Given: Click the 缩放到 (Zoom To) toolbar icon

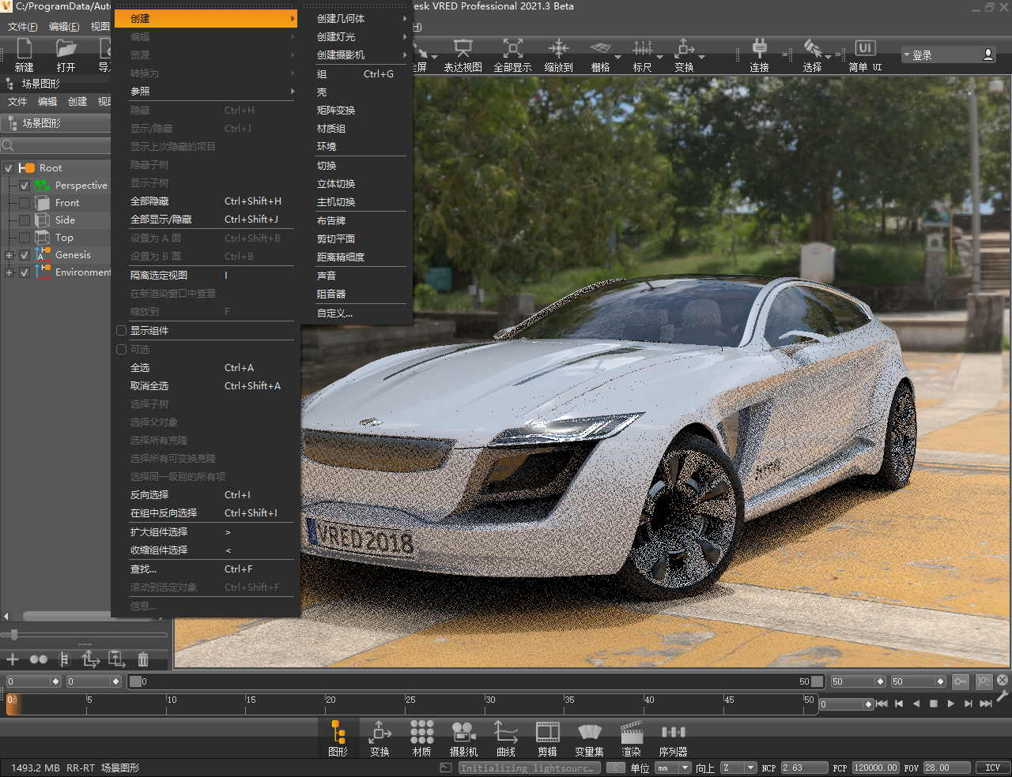Looking at the screenshot, I should coord(558,49).
